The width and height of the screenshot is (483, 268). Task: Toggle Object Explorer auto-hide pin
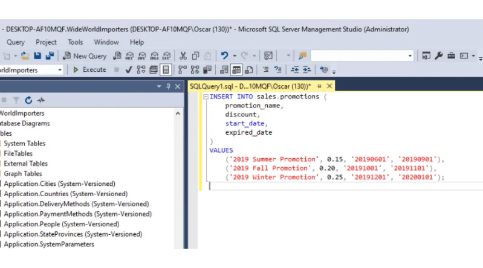168,86
